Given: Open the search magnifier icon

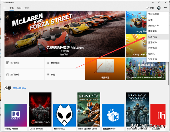Looking at the screenshot, I should pos(147,8).
